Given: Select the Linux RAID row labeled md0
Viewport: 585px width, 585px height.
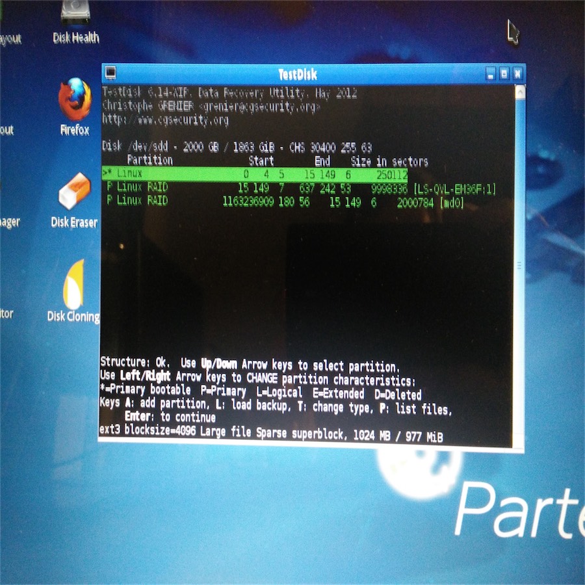Looking at the screenshot, I should [x=285, y=202].
